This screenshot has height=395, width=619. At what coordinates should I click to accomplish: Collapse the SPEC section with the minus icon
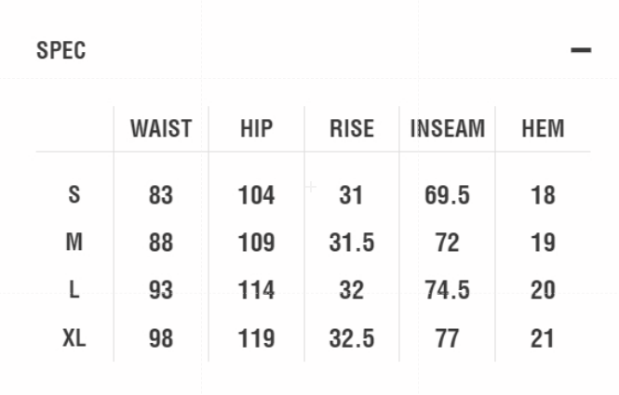581,50
